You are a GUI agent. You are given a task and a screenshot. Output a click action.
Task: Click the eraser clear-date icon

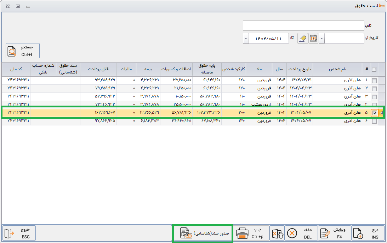tap(302, 38)
